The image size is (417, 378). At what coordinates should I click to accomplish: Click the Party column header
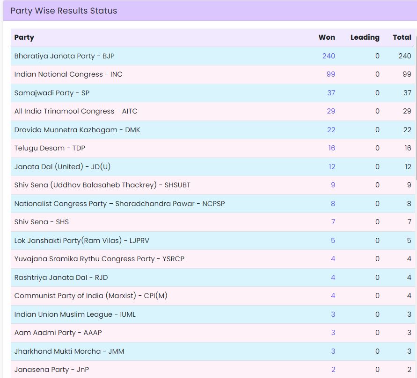(x=24, y=37)
